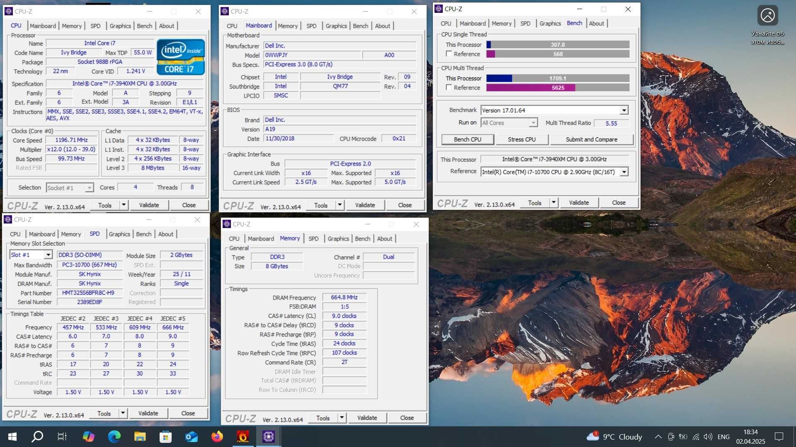Screen dimensions: 796x447
Task: Click the meet-now tray icon
Action: [x=671, y=437]
